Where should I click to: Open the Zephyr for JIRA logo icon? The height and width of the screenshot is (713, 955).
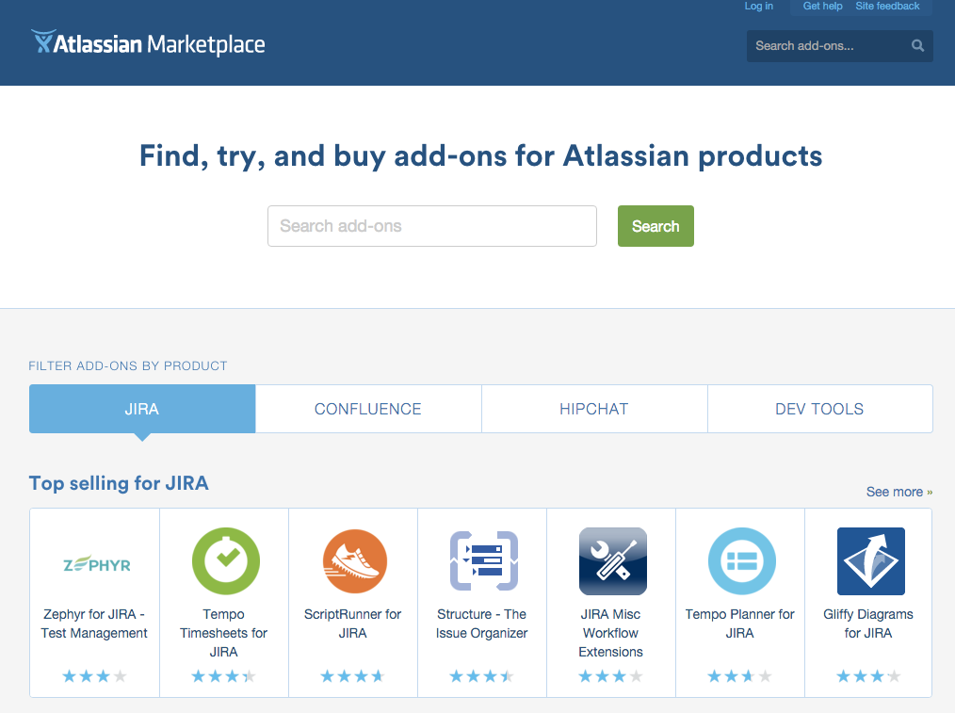[x=97, y=564]
